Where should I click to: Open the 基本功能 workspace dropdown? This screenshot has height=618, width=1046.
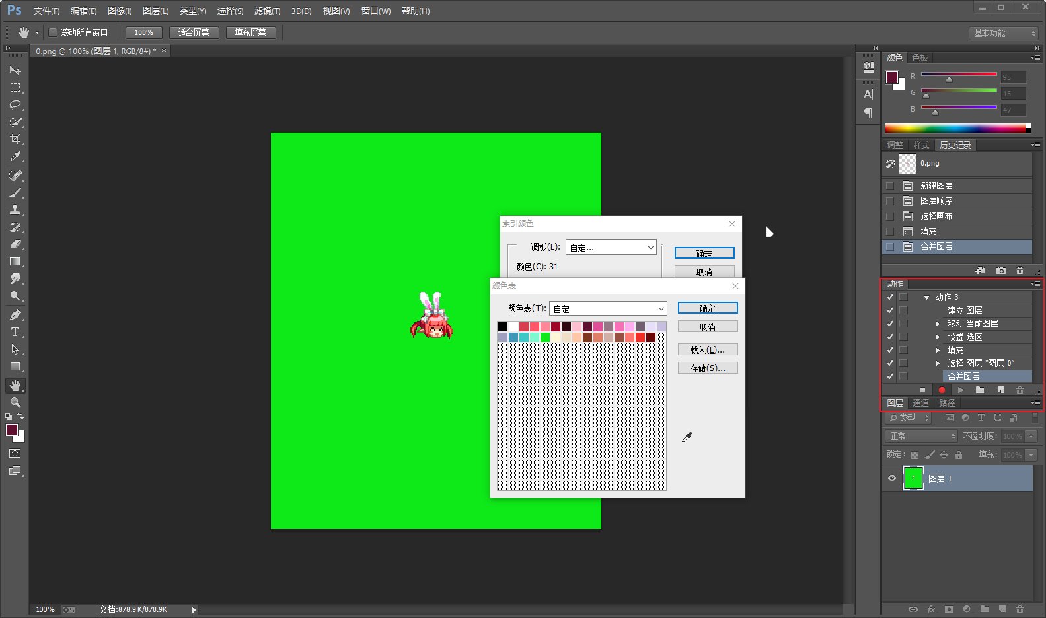pyautogui.click(x=1004, y=33)
